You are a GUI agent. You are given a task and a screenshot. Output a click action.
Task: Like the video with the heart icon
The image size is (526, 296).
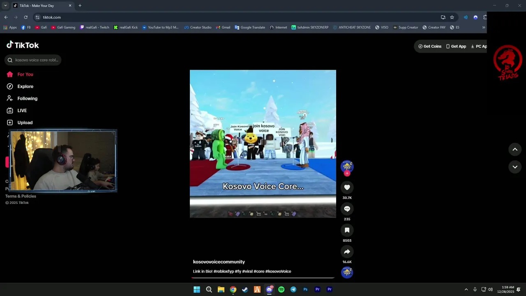pos(347,187)
